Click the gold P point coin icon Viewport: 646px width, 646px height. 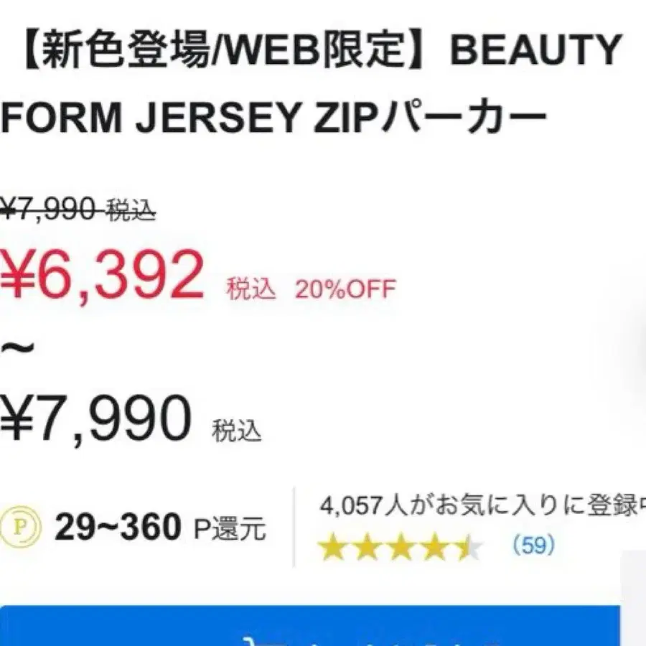20,528
